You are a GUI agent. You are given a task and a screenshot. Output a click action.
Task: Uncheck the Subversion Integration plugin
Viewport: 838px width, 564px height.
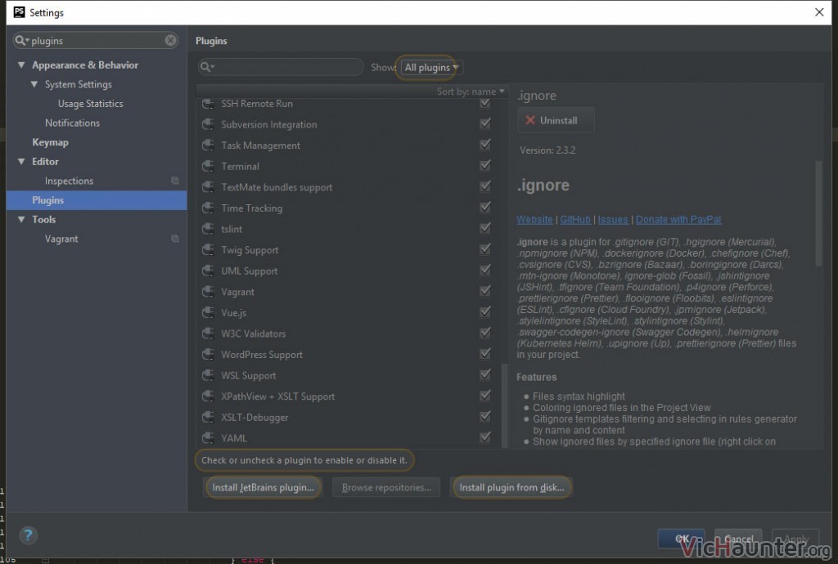click(x=485, y=123)
